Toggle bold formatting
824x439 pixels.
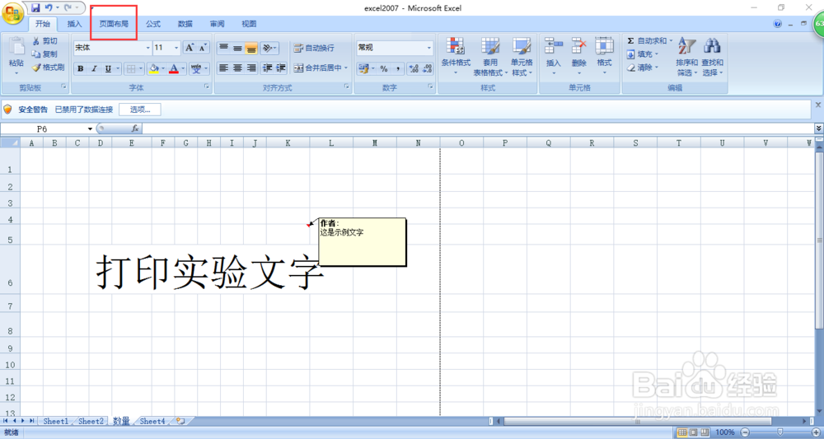pyautogui.click(x=81, y=69)
